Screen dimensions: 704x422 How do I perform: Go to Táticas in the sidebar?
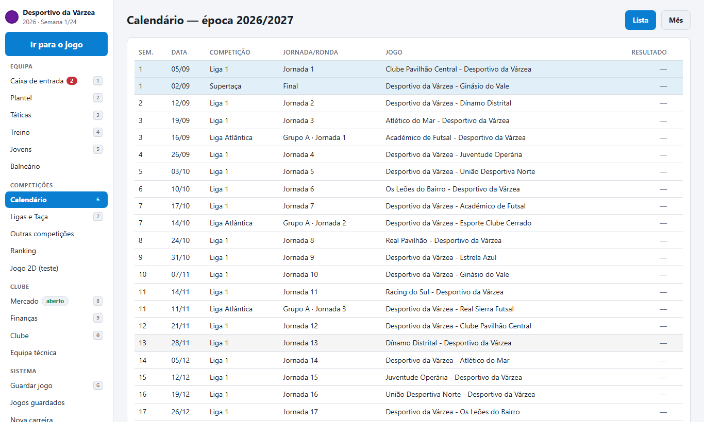tap(56, 115)
